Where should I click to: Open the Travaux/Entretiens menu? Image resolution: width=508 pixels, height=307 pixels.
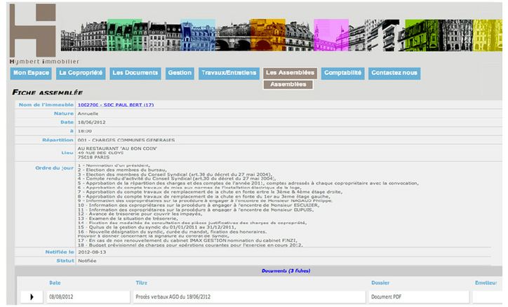pyautogui.click(x=229, y=73)
